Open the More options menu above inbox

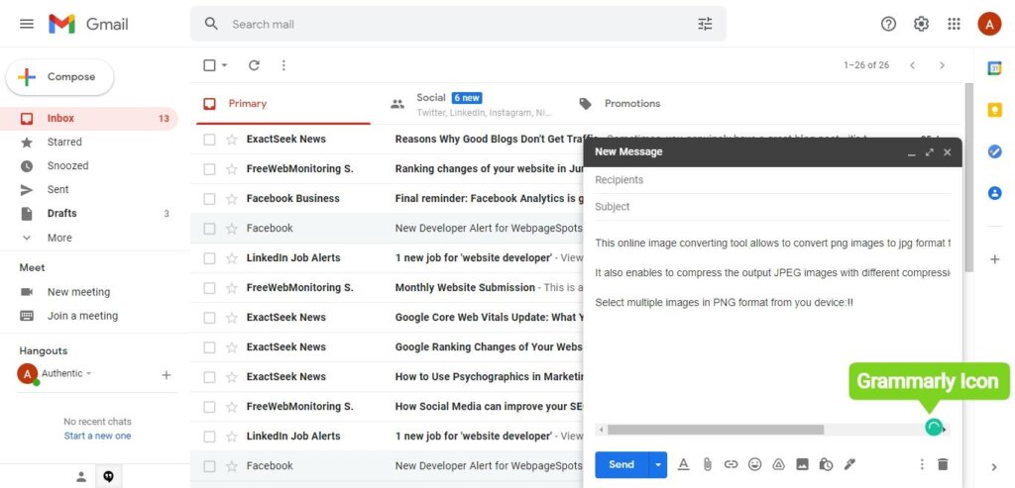[x=283, y=65]
